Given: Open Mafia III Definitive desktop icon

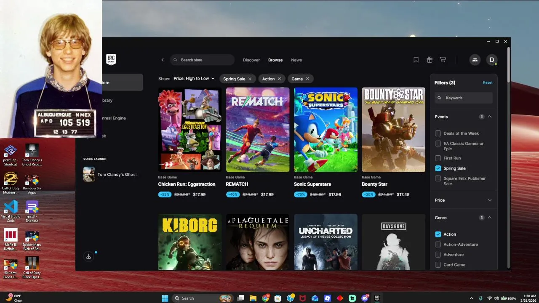Looking at the screenshot, I should tap(11, 240).
